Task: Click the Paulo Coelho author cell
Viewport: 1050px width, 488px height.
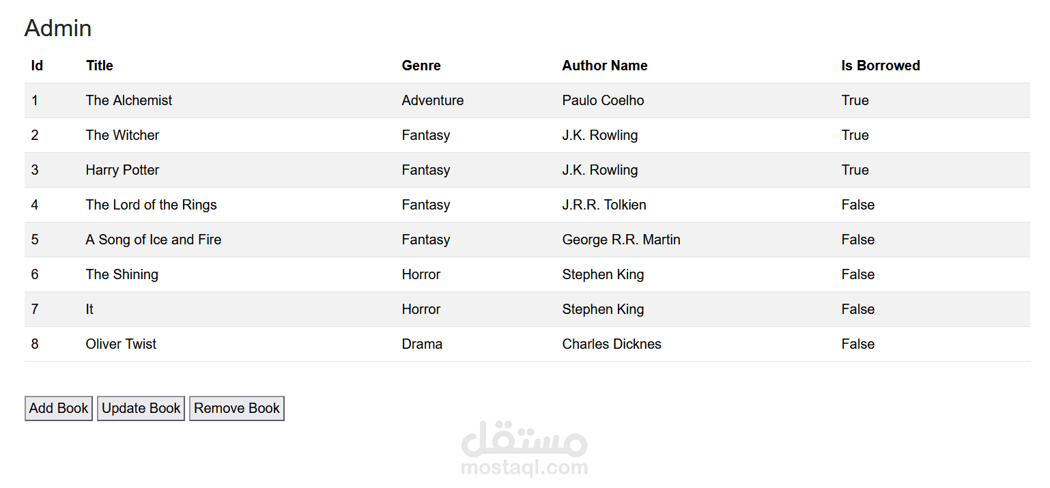Action: pyautogui.click(x=604, y=100)
